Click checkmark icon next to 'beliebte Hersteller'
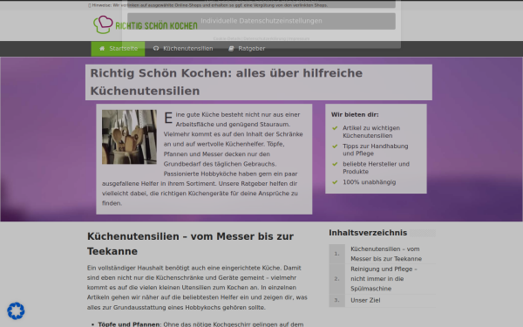Viewport: 523px width, 327px height. click(x=335, y=164)
